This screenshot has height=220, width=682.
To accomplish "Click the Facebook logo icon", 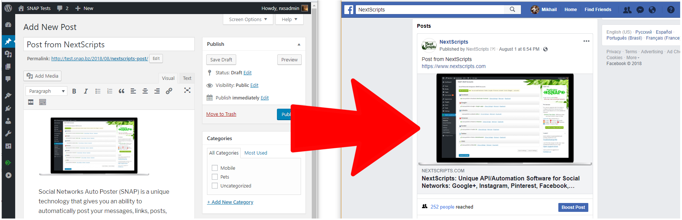I will coord(349,10).
